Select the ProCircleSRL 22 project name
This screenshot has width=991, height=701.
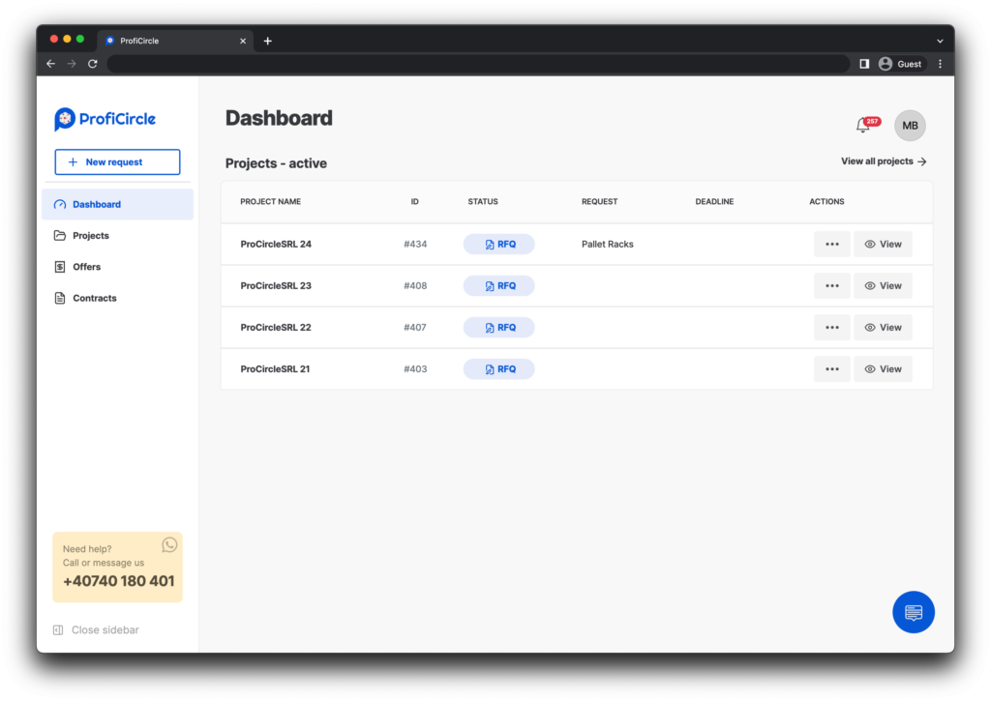(x=276, y=328)
